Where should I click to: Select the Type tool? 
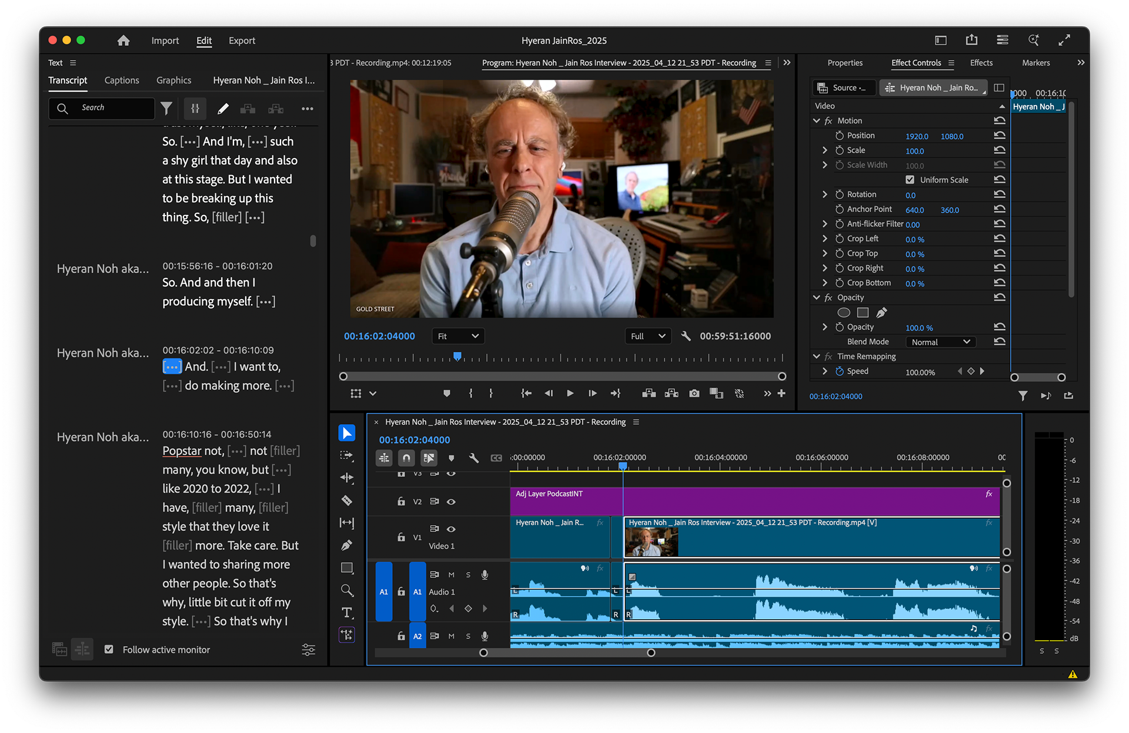347,613
